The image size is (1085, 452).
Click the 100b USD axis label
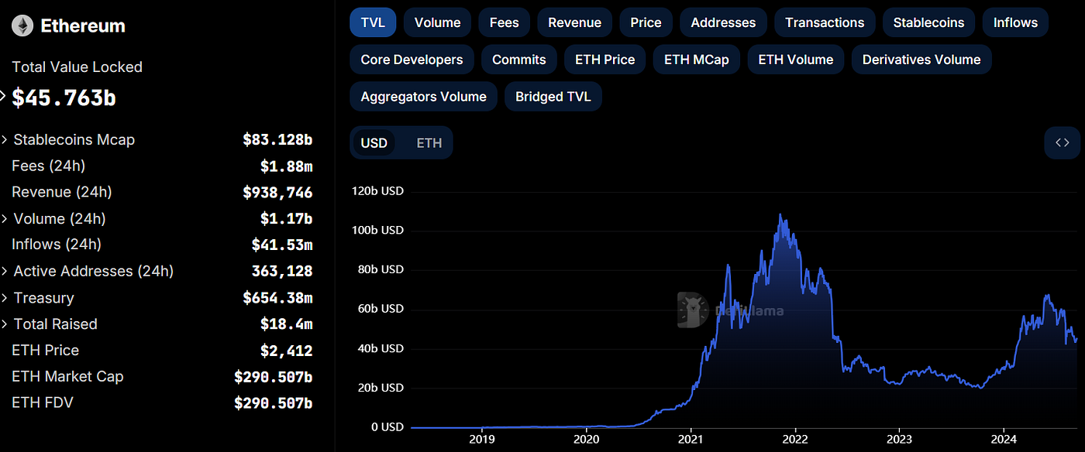(x=377, y=231)
